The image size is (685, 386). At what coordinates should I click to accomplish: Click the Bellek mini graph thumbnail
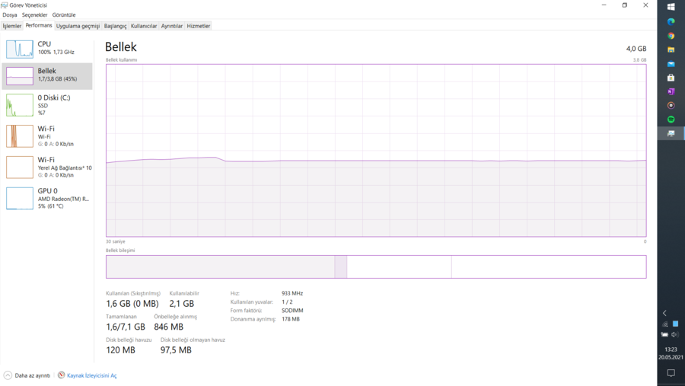(x=20, y=76)
